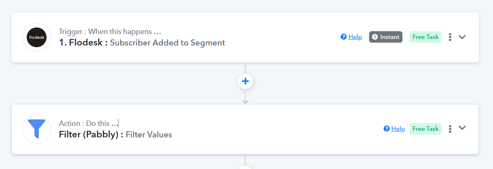This screenshot has width=493, height=169.
Task: Click the question mark icon in Filter step
Action: [x=386, y=129]
